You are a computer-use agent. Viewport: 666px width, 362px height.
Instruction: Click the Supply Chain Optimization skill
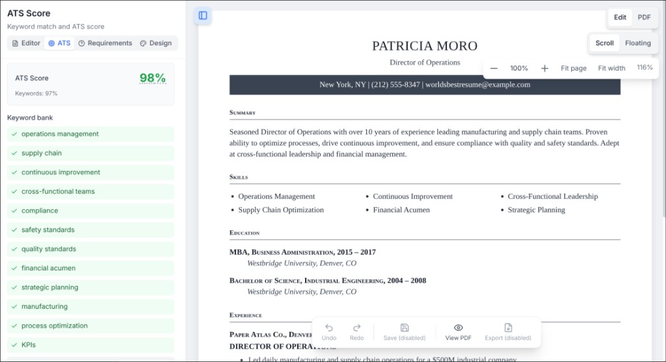(x=281, y=210)
